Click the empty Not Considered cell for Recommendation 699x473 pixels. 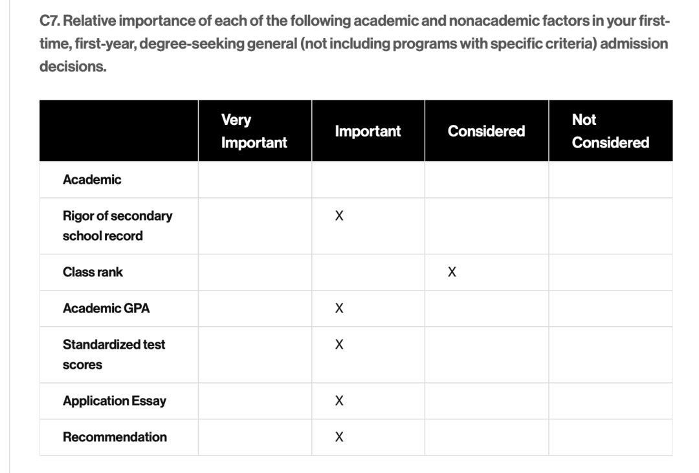(x=610, y=437)
